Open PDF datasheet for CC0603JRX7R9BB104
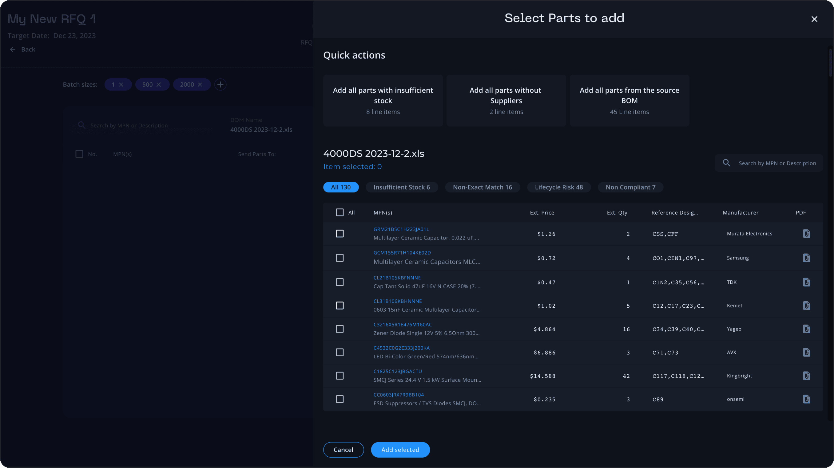Image resolution: width=834 pixels, height=468 pixels. pyautogui.click(x=807, y=399)
